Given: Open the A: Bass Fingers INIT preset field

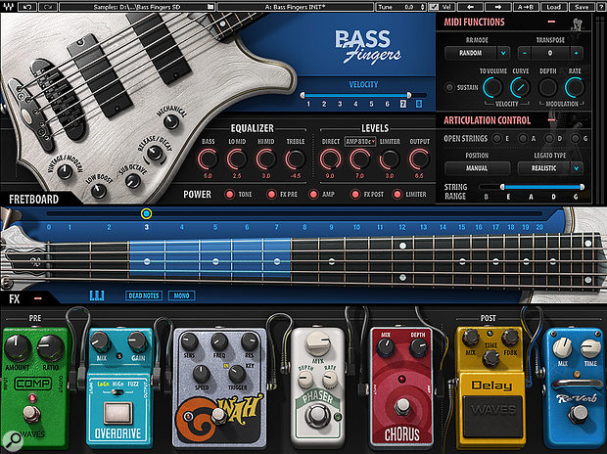Looking at the screenshot, I should click(296, 7).
